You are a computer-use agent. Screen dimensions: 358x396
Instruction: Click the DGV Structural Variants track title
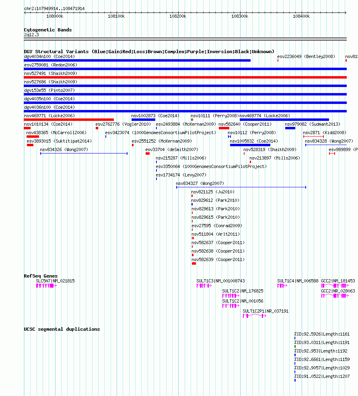[x=149, y=52]
